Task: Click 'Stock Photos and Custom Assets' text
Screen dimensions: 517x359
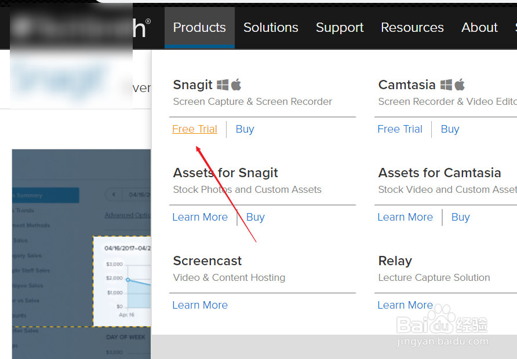Action: click(x=247, y=189)
